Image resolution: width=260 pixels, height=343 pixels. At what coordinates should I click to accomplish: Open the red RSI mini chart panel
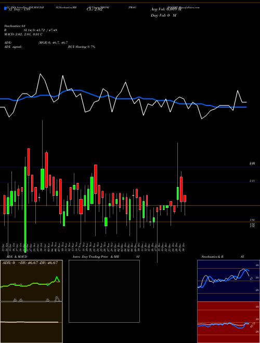228,322
